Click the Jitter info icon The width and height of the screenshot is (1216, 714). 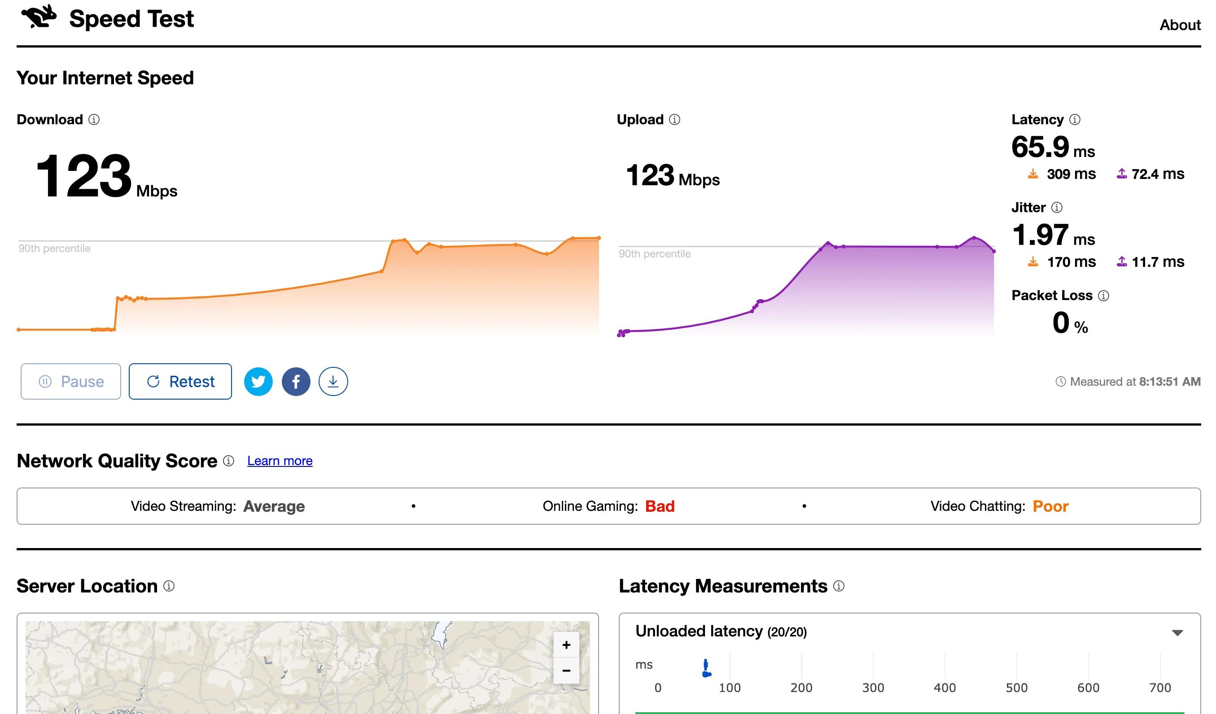1057,208
